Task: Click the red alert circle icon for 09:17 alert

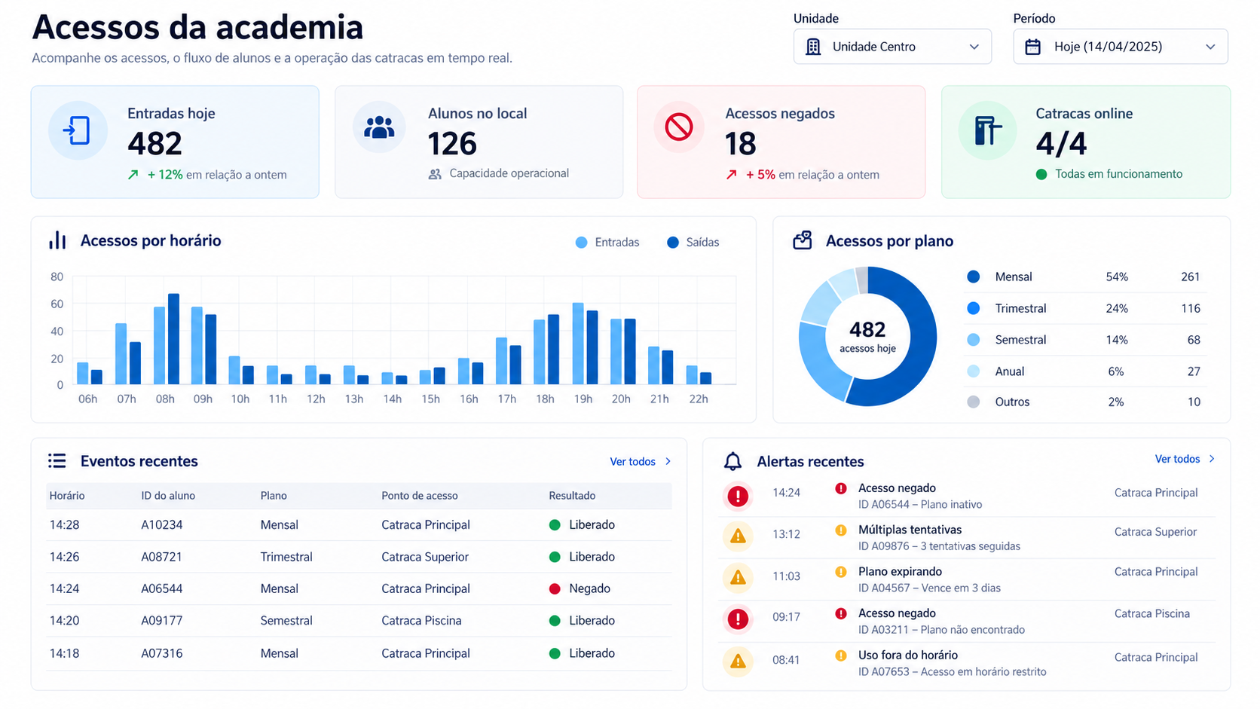Action: 738,619
